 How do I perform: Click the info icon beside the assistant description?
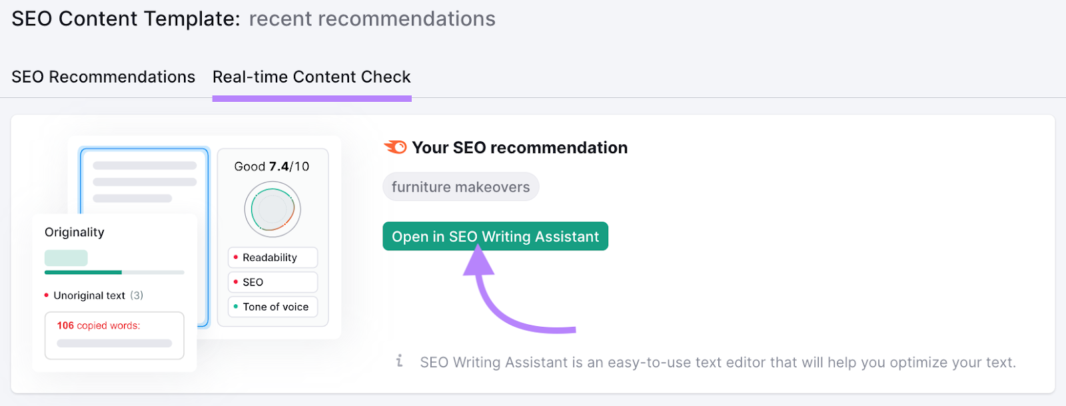click(400, 362)
